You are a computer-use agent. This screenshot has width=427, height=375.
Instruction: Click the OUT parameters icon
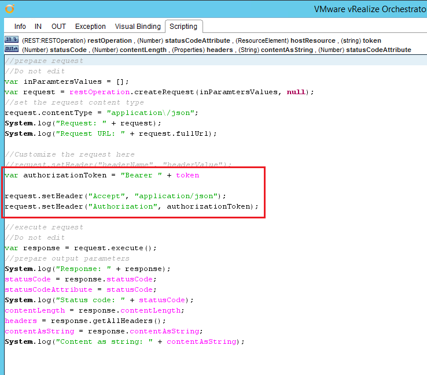pyautogui.click(x=12, y=49)
